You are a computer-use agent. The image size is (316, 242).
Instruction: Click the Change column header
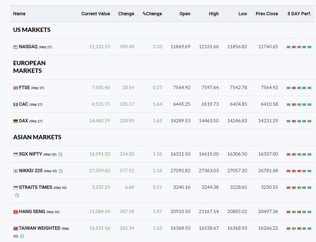coord(126,14)
